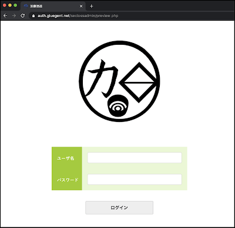The width and height of the screenshot is (235, 228).
Task: Click the red window close button
Action: tap(4, 5)
